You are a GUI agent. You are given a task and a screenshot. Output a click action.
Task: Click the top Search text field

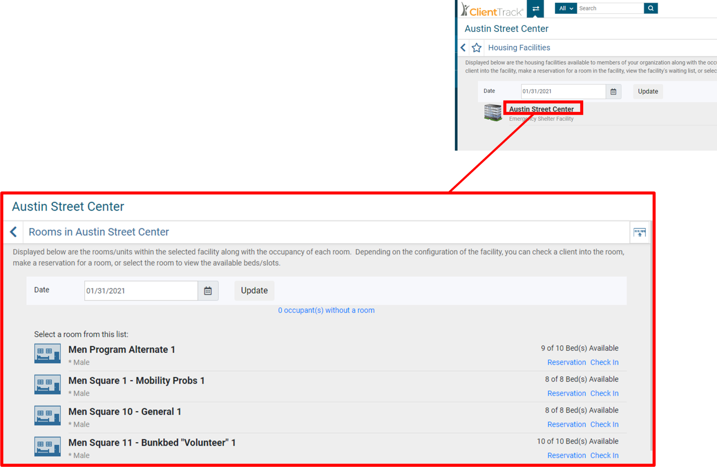[x=610, y=8]
